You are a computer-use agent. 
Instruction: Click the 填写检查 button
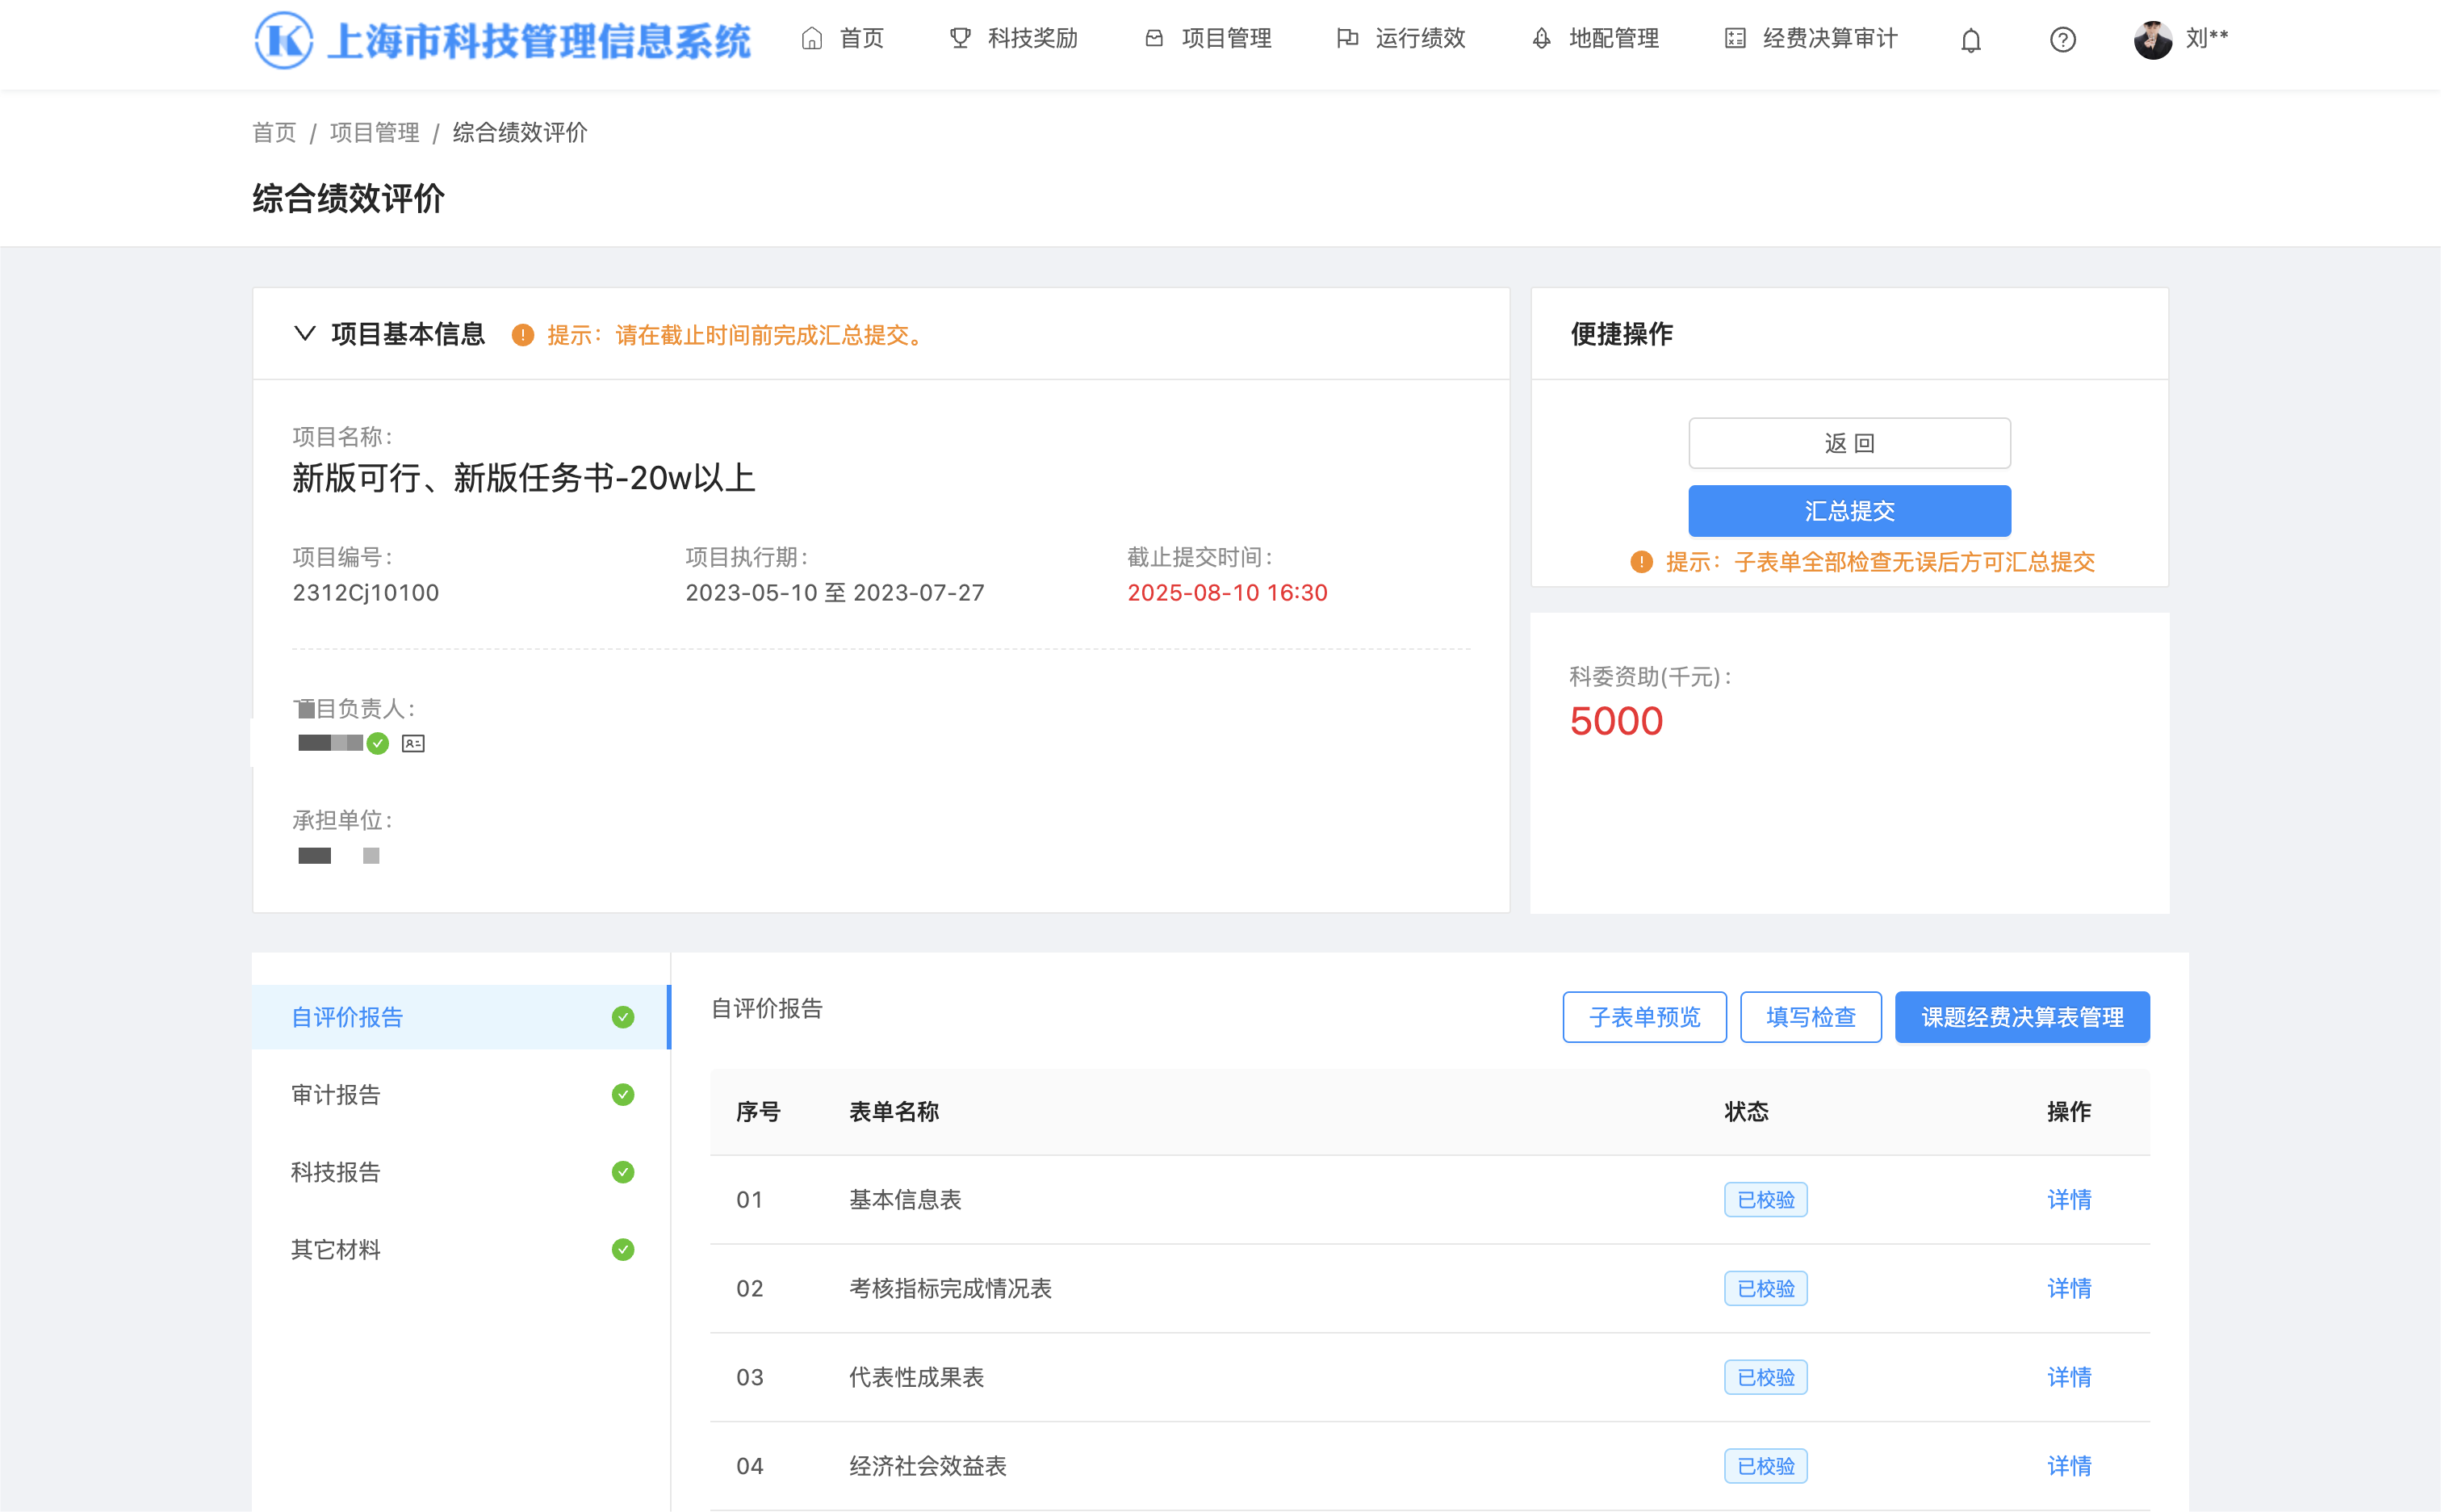[1810, 1017]
